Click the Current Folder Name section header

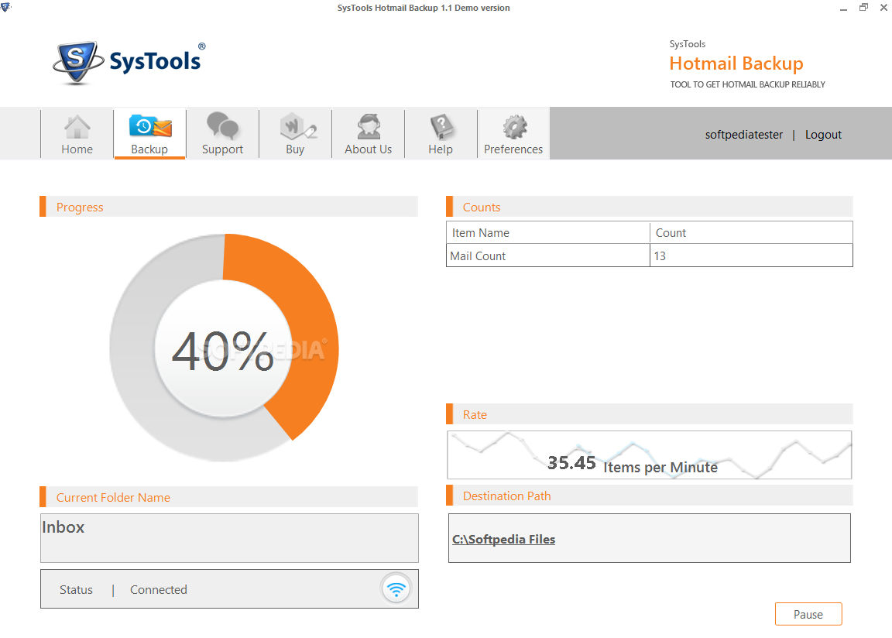228,496
